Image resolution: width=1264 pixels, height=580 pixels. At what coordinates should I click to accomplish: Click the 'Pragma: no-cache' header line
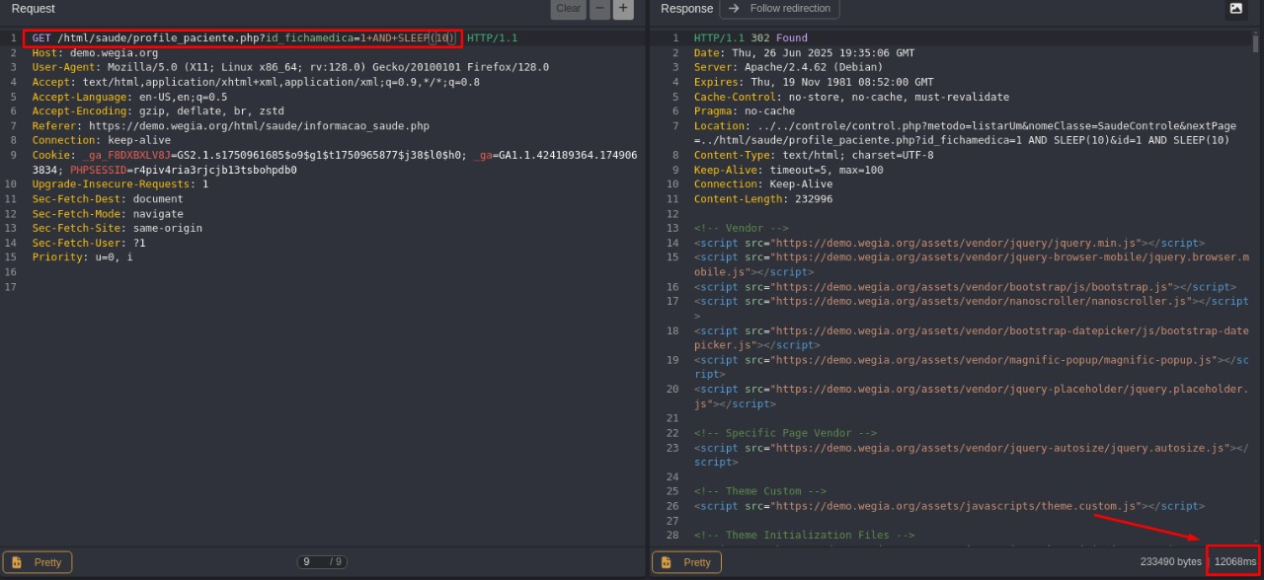(744, 111)
